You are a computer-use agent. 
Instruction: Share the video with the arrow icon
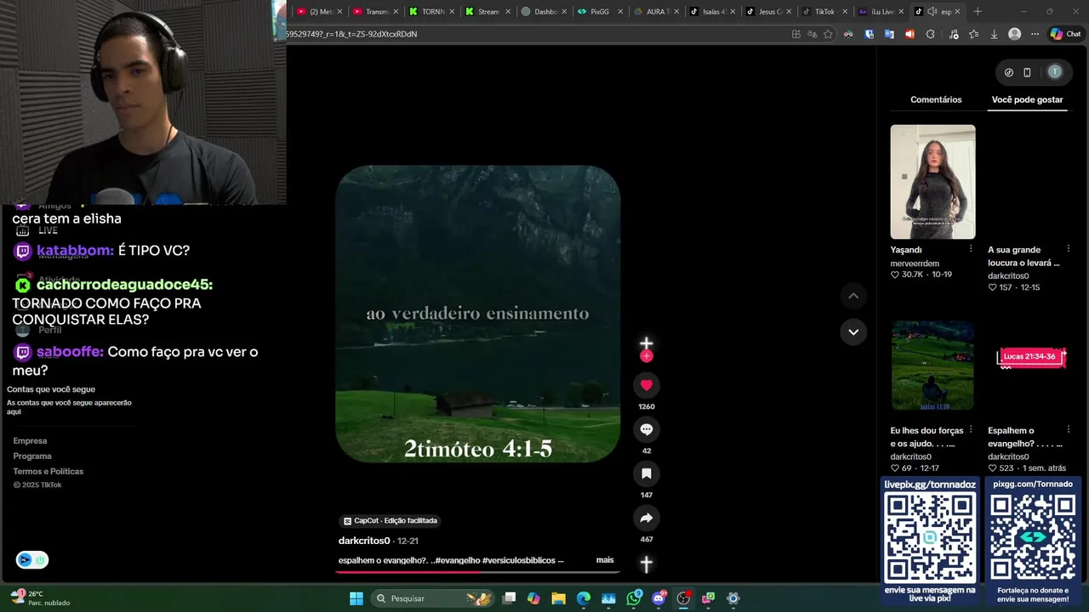(x=646, y=518)
